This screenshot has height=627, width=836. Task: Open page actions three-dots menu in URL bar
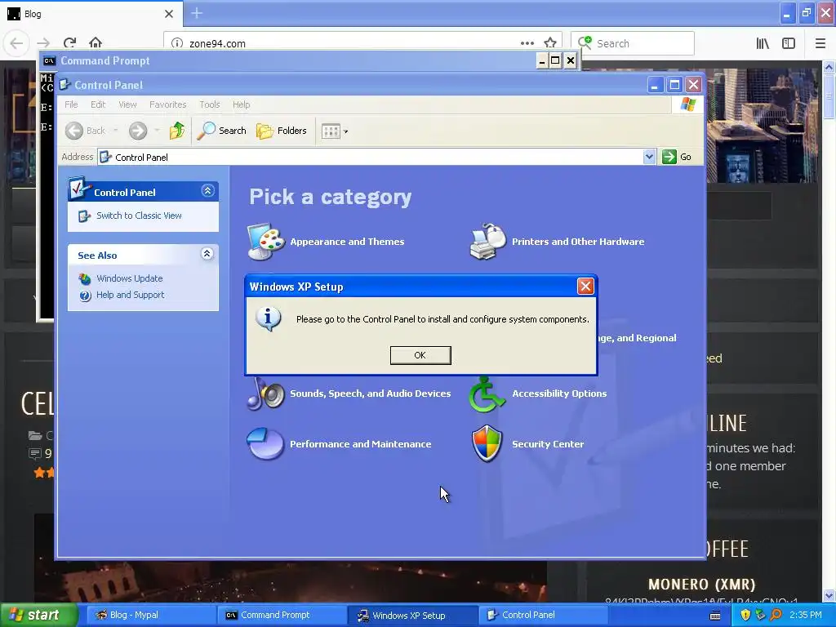click(527, 43)
